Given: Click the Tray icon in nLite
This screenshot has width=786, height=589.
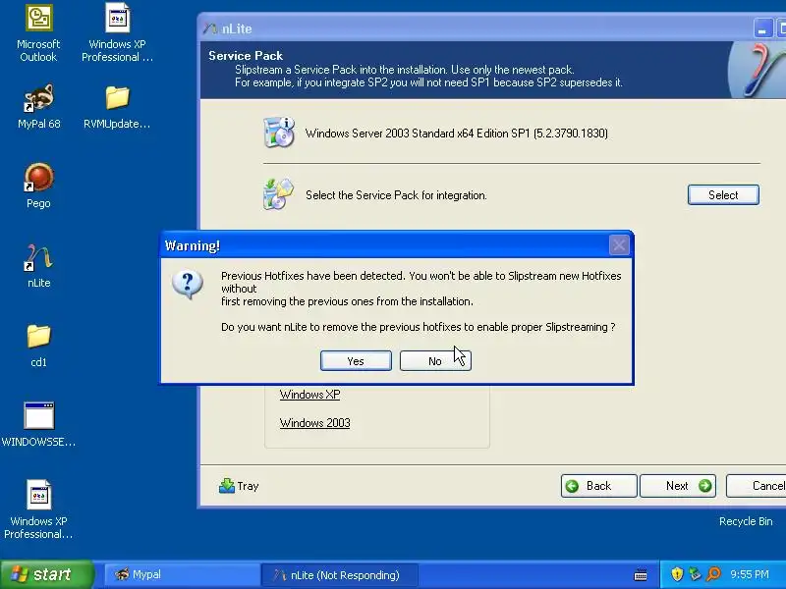Looking at the screenshot, I should pos(227,486).
